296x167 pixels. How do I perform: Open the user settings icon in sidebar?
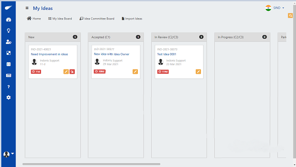(x=9, y=42)
